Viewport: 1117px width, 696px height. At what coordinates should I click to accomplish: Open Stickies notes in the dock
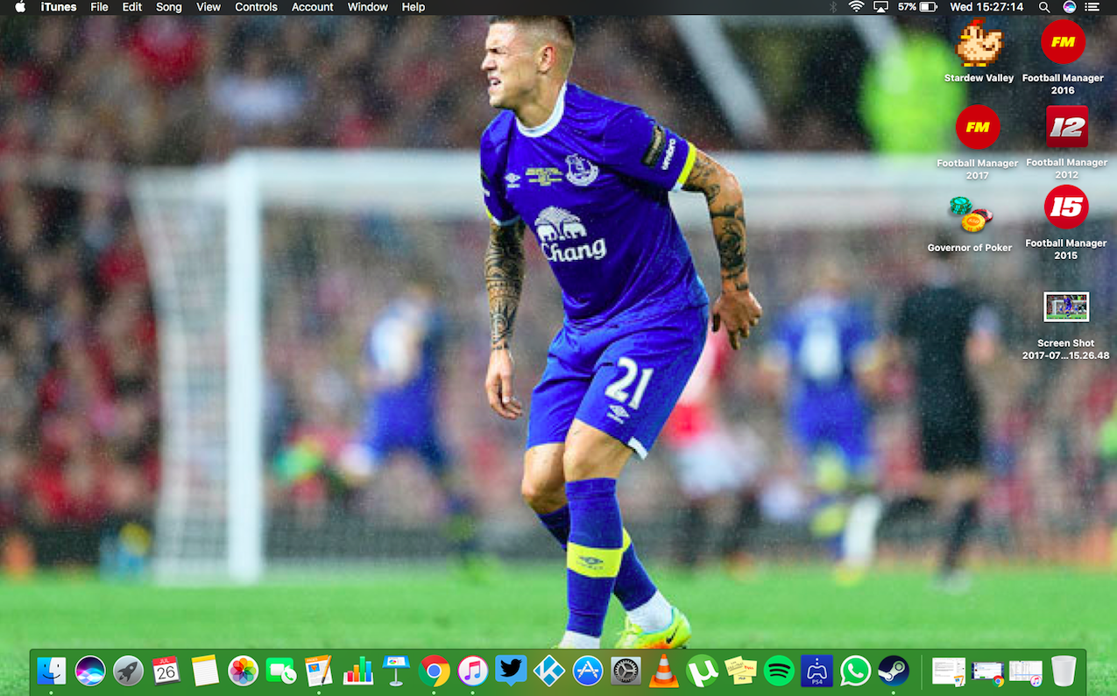pyautogui.click(x=740, y=671)
